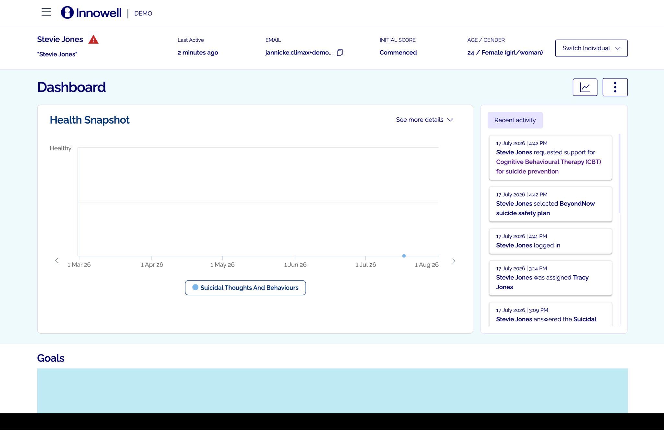Click the Healthy y-axis label
The width and height of the screenshot is (664, 430).
point(61,148)
